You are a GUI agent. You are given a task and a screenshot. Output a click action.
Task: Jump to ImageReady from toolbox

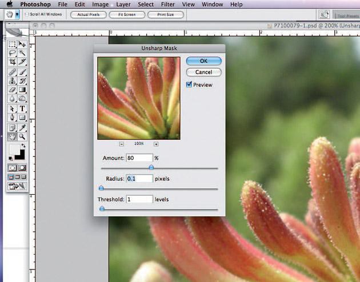17,186
